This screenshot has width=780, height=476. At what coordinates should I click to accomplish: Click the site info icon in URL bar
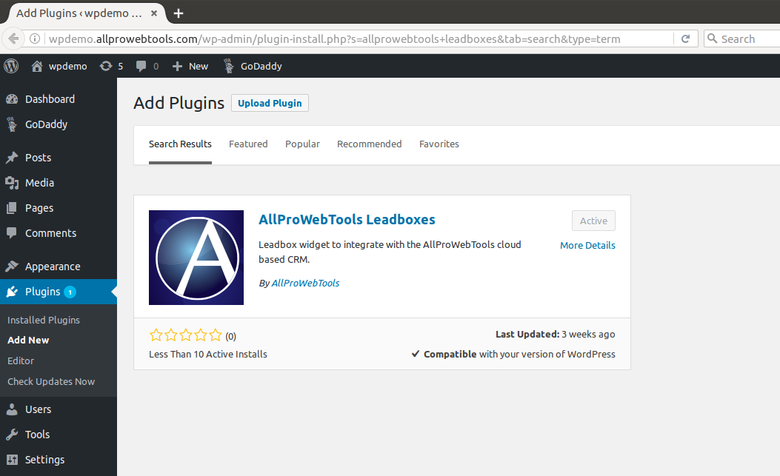click(34, 38)
